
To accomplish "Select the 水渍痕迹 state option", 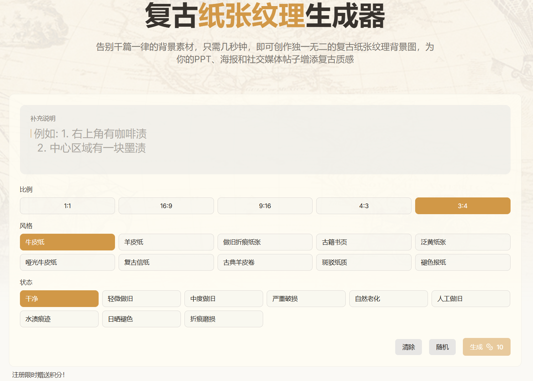I will [x=59, y=319].
